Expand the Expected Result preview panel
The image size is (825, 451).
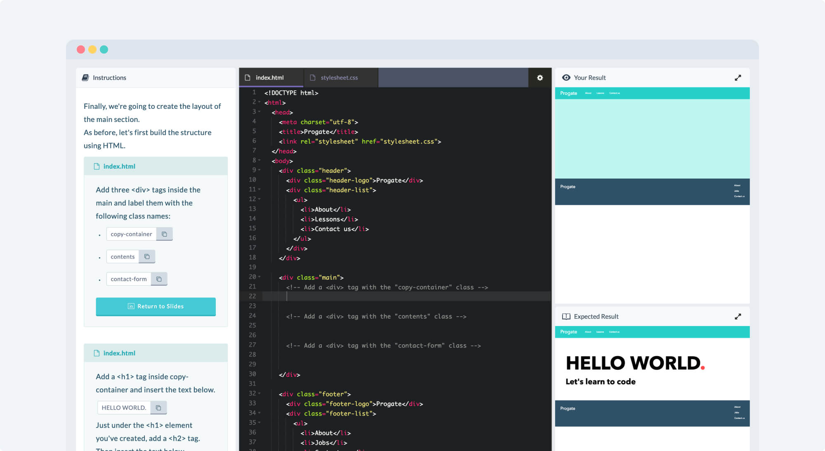click(x=738, y=317)
